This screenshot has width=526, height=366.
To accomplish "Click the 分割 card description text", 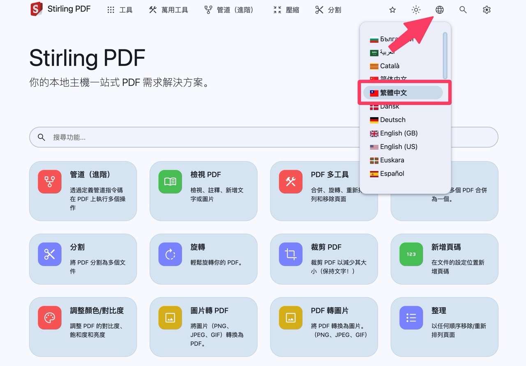I will (98, 267).
